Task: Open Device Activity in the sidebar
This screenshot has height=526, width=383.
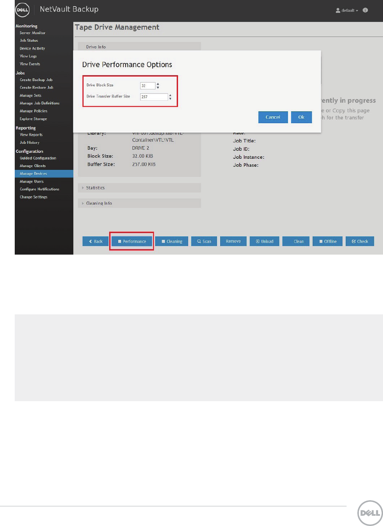Action: (32, 48)
